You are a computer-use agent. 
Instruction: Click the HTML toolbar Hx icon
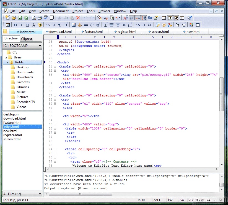point(150,18)
